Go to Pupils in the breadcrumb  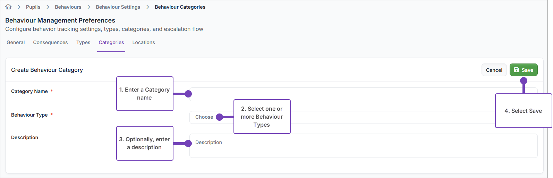[x=33, y=7]
